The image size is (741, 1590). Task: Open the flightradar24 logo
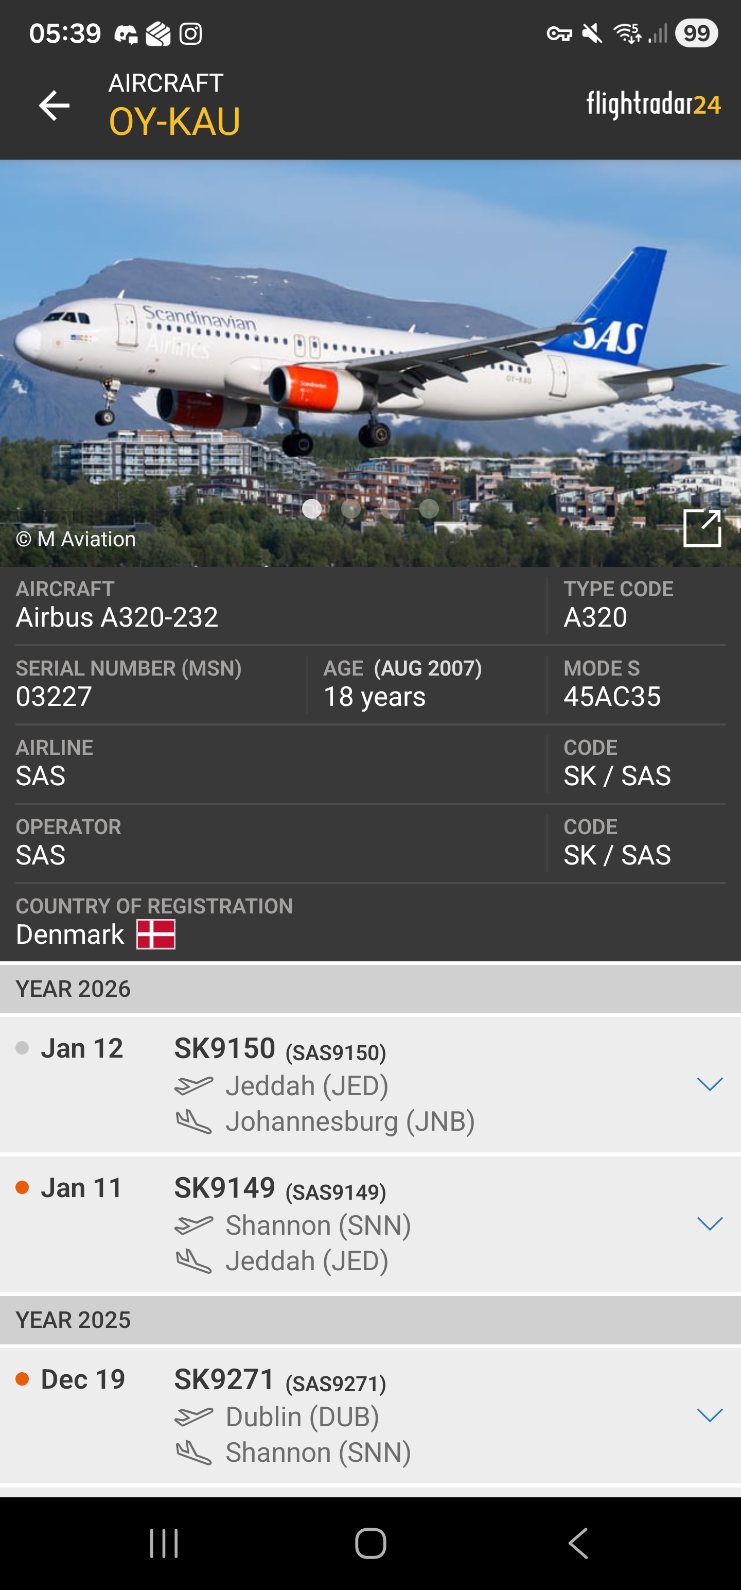653,105
